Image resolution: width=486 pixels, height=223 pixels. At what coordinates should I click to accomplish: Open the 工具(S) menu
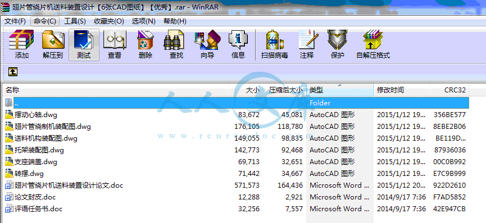[75, 21]
